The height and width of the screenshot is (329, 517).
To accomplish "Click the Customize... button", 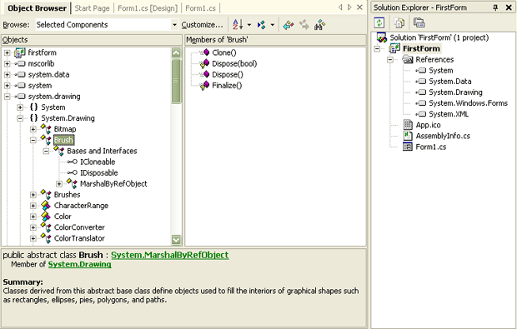I will (202, 25).
